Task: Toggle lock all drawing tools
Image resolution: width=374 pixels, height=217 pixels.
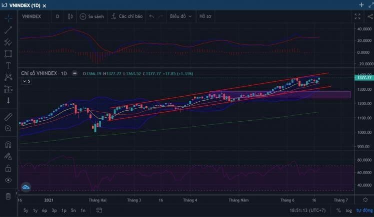Action: tap(8, 168)
